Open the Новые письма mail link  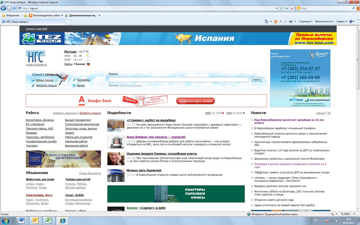pyautogui.click(x=44, y=80)
